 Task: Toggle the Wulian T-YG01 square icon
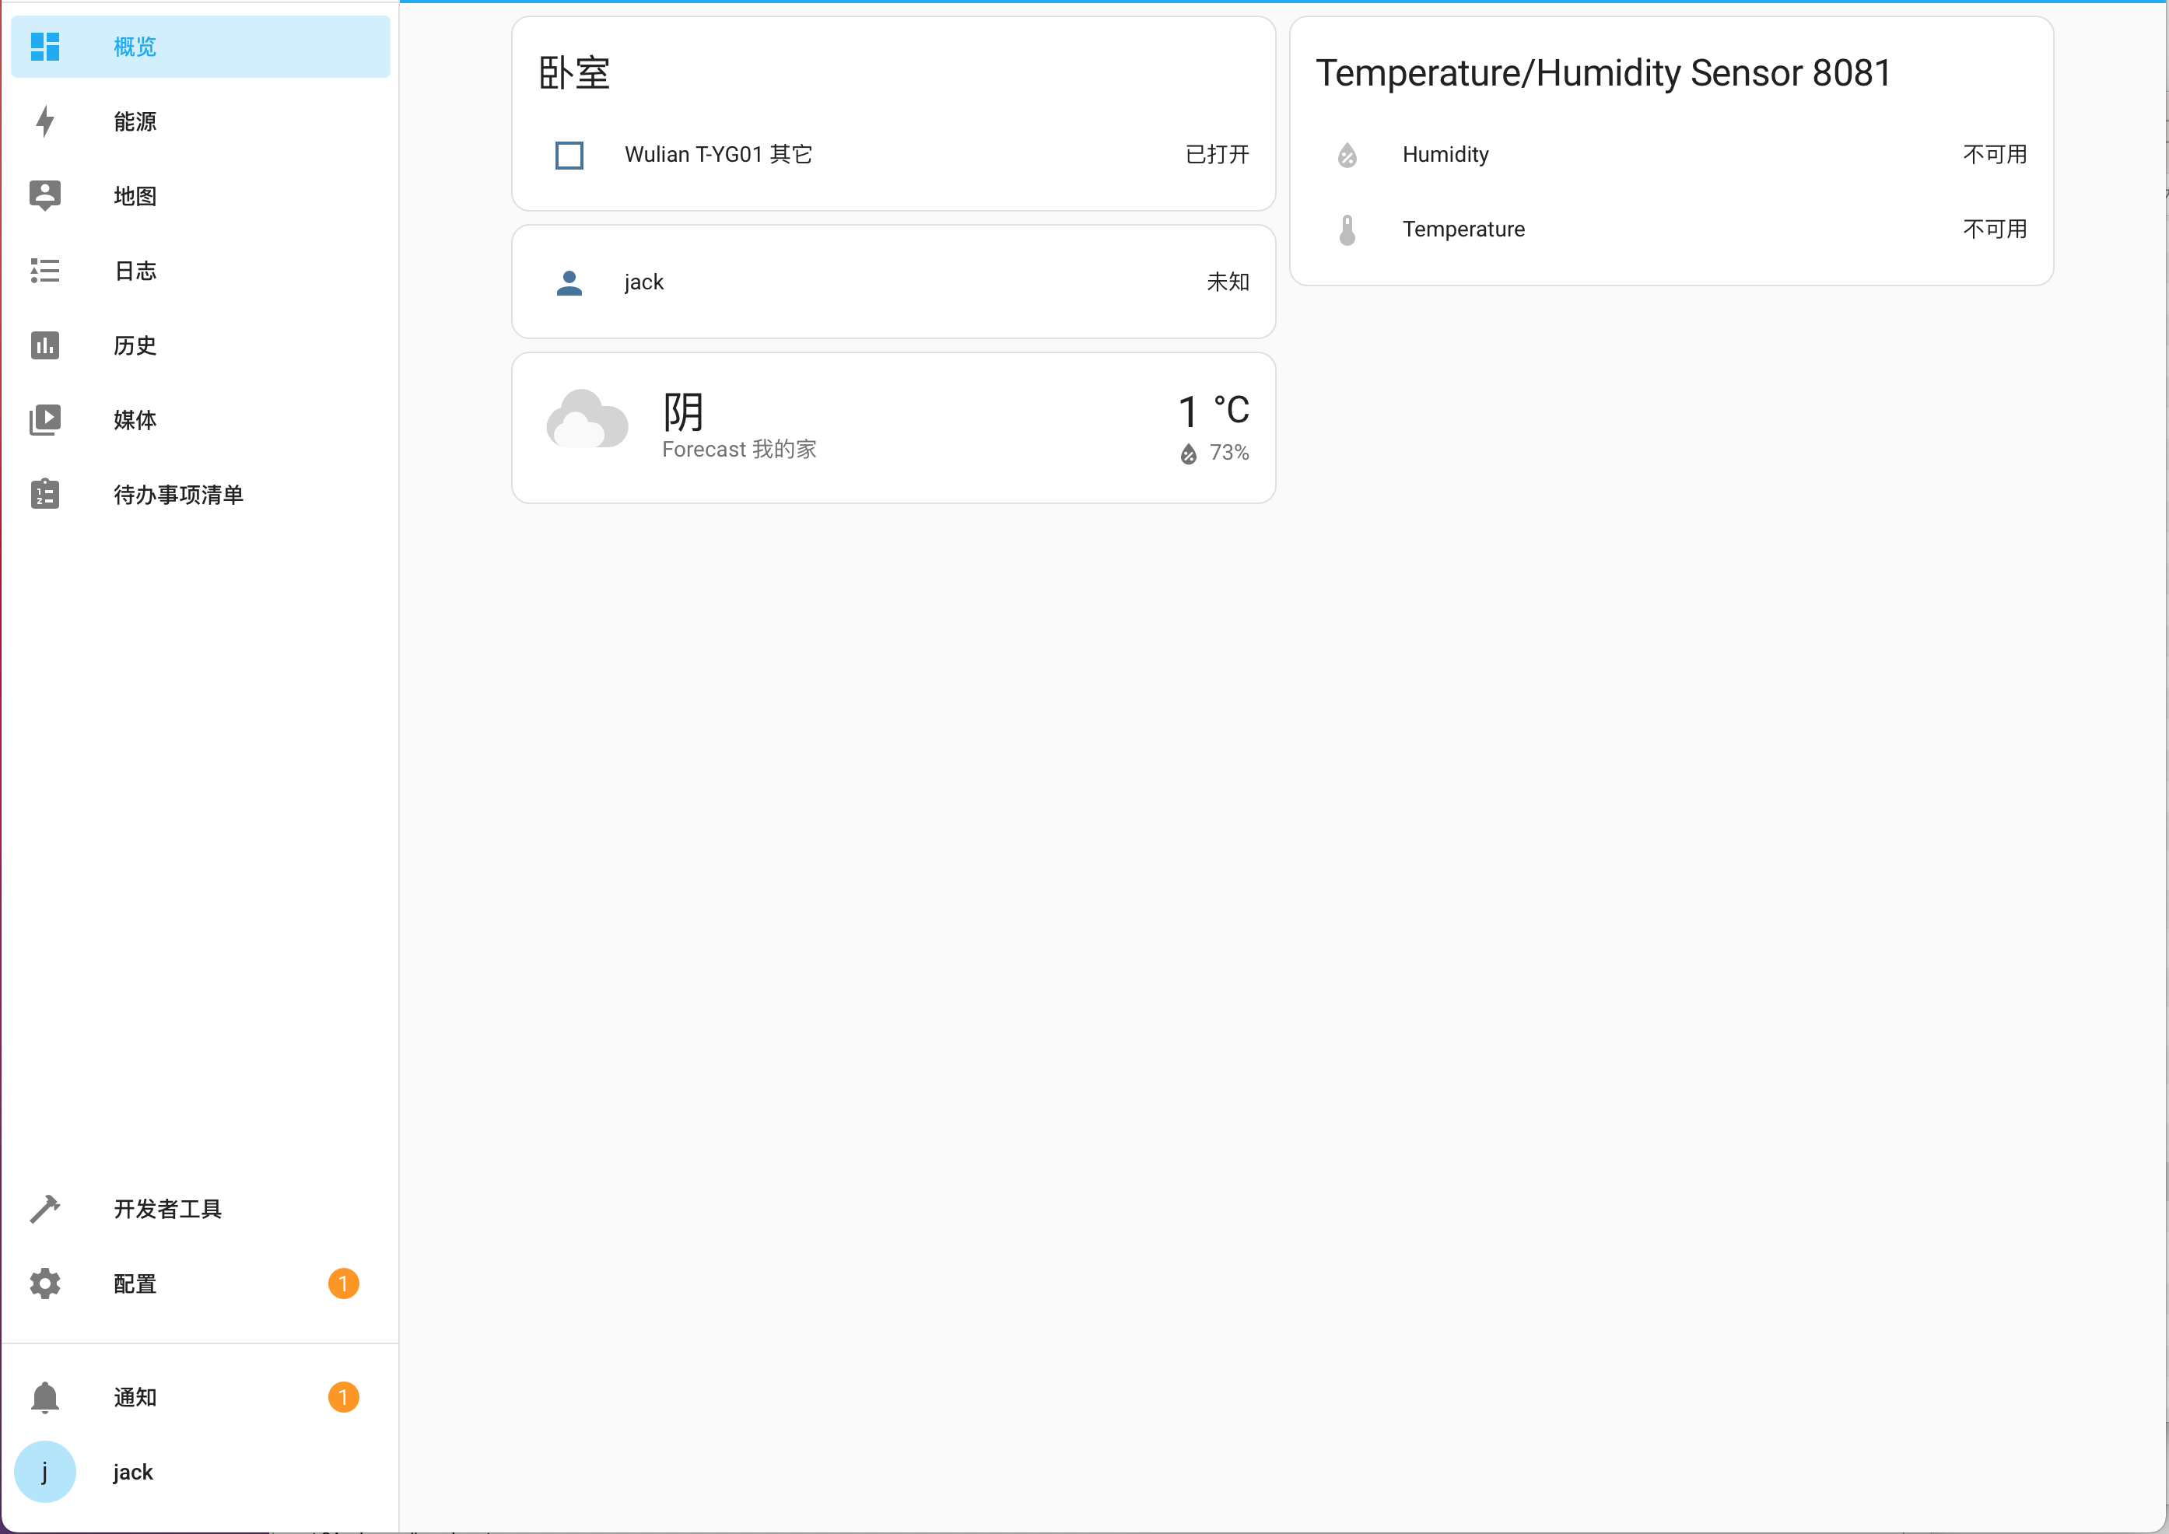(x=569, y=155)
